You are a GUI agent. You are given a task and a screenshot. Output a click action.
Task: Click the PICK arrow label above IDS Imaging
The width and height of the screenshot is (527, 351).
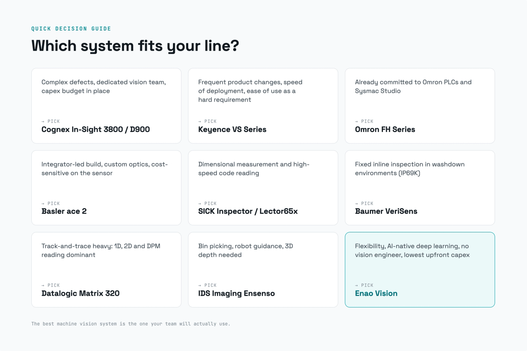coord(208,286)
